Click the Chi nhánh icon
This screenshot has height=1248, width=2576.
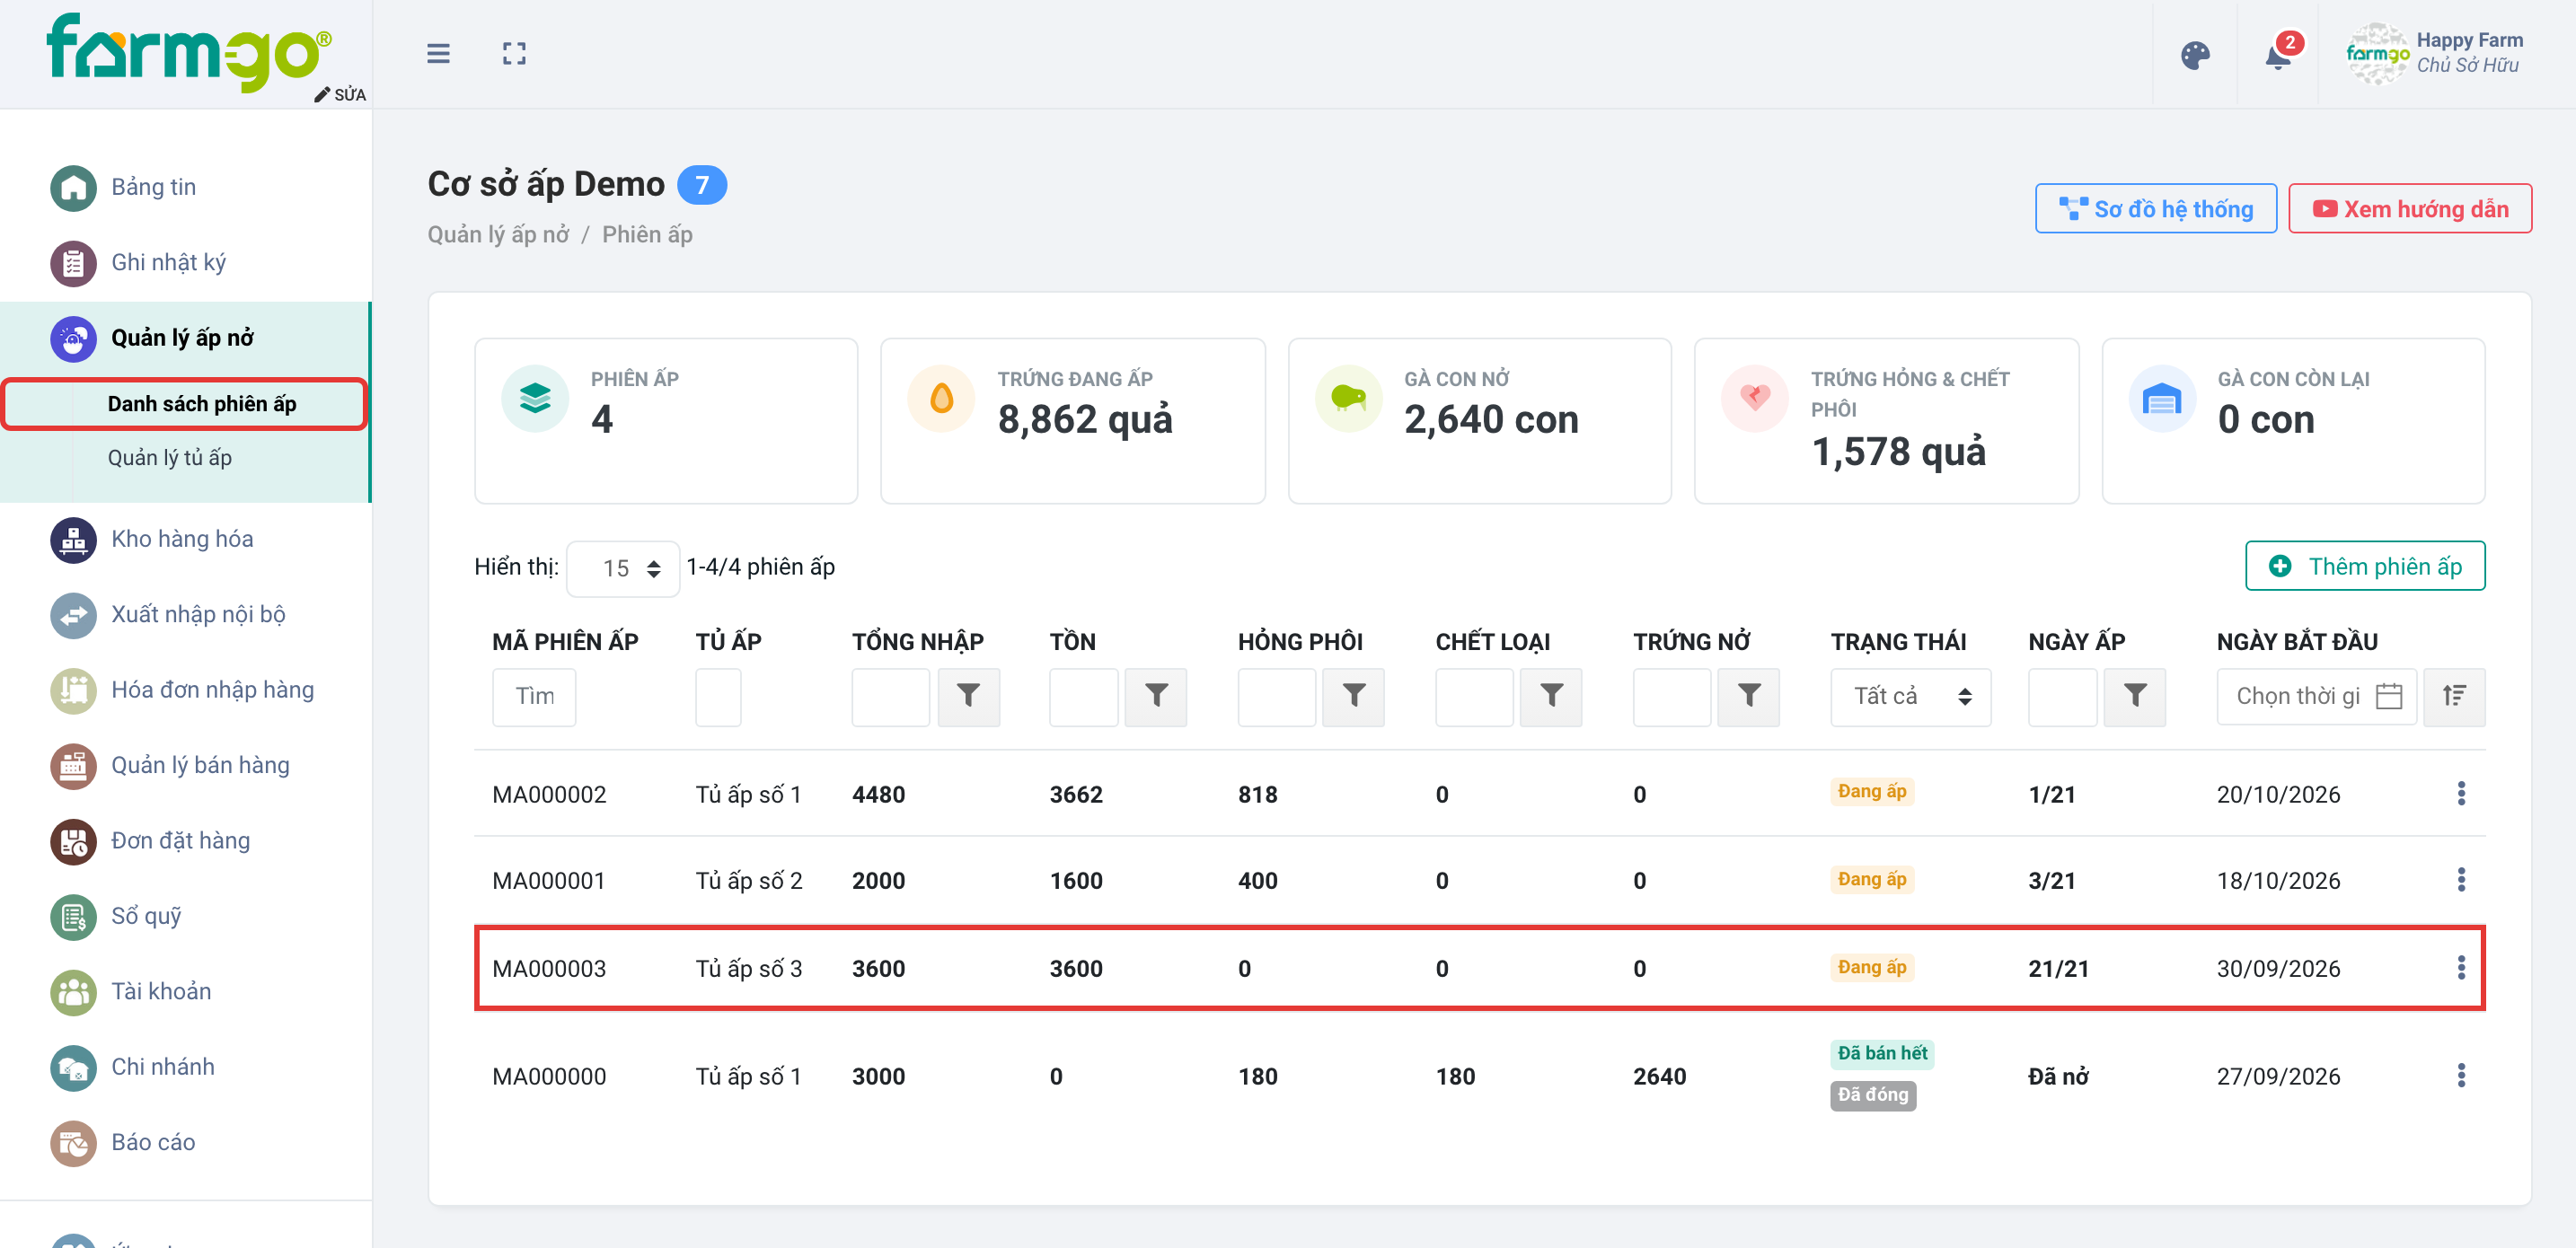73,1068
